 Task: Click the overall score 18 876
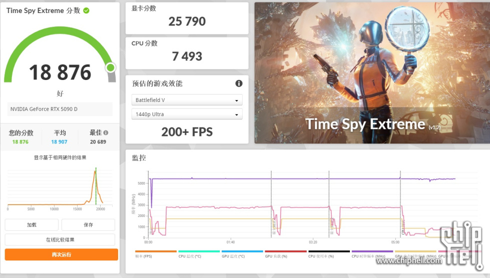click(x=60, y=72)
